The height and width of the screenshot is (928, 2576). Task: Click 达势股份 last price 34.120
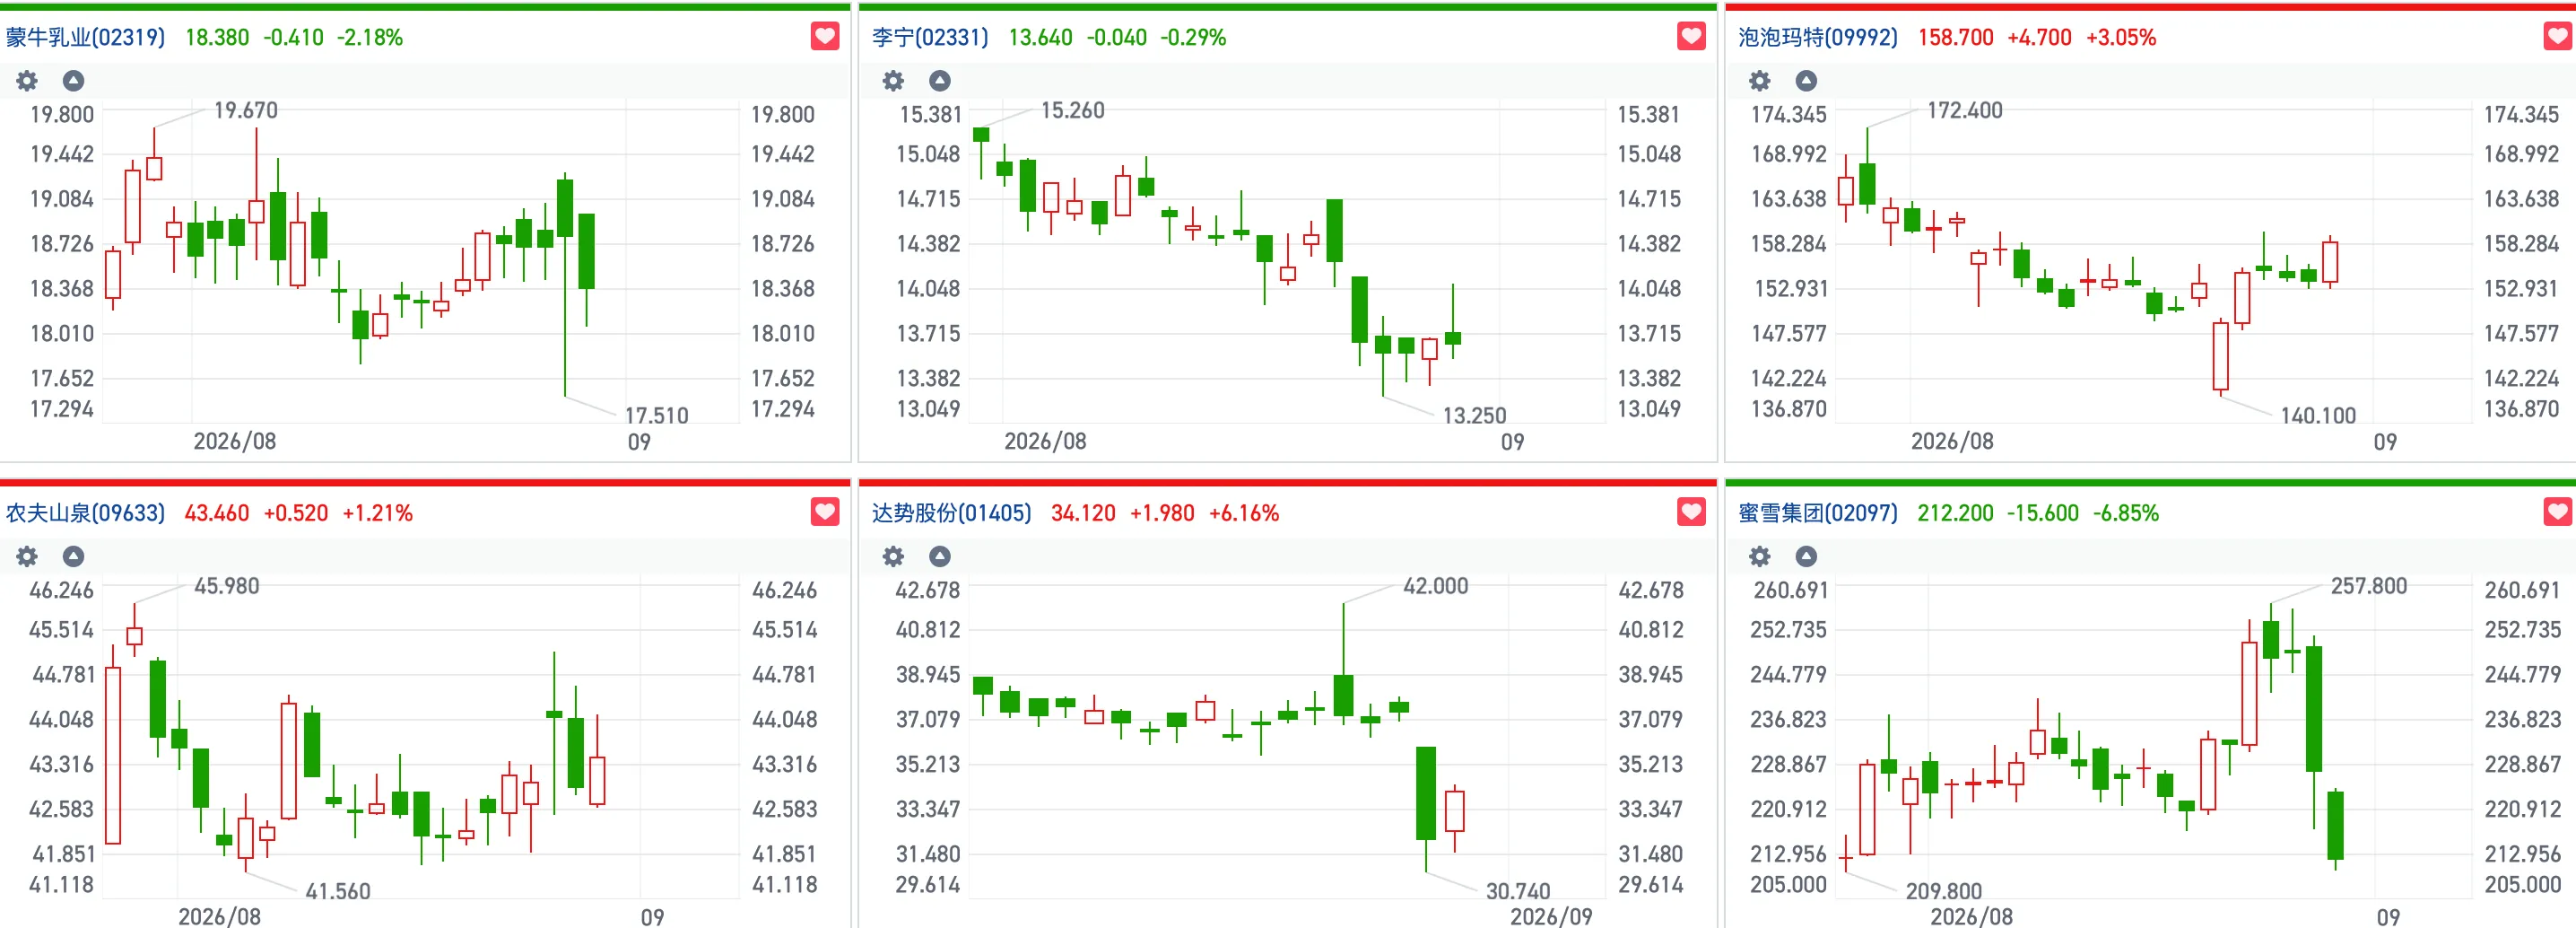click(1083, 513)
